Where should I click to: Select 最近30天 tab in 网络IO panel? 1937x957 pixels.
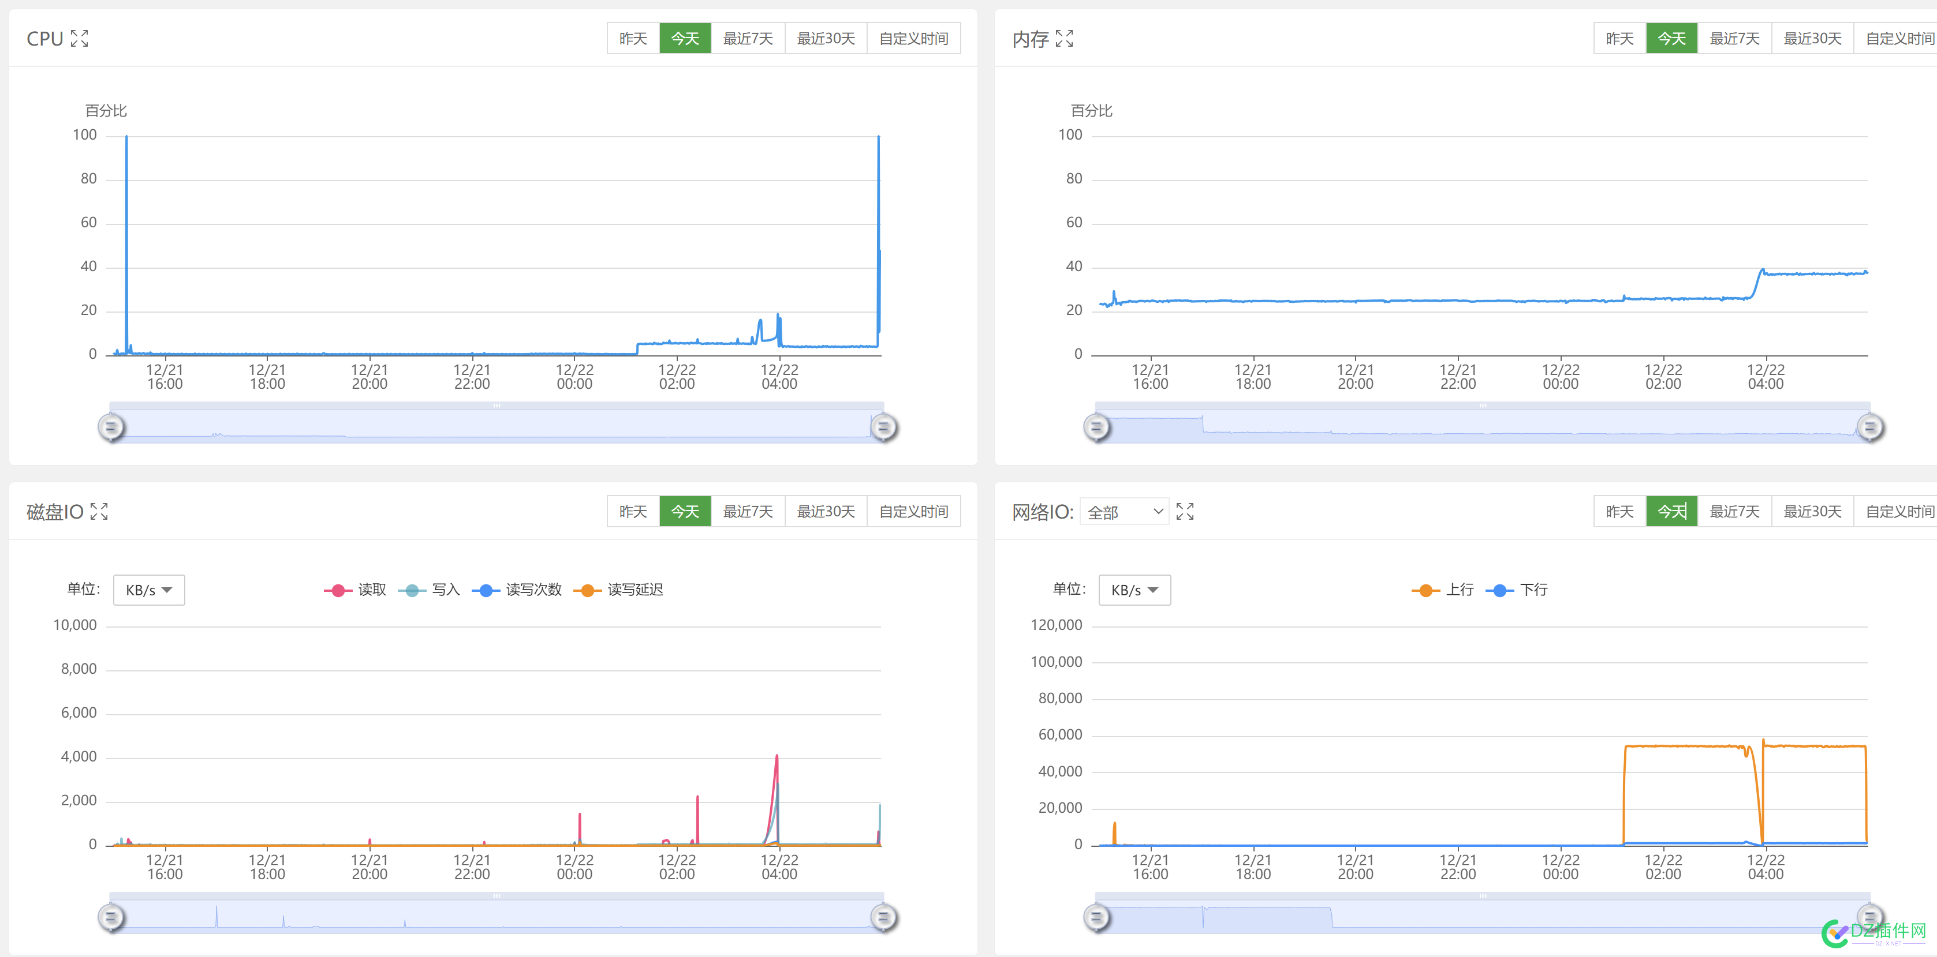(1812, 512)
